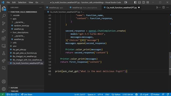Open weather.py under func_descriptions folder
This screenshot has height=96, width=171.
pos(19,39)
